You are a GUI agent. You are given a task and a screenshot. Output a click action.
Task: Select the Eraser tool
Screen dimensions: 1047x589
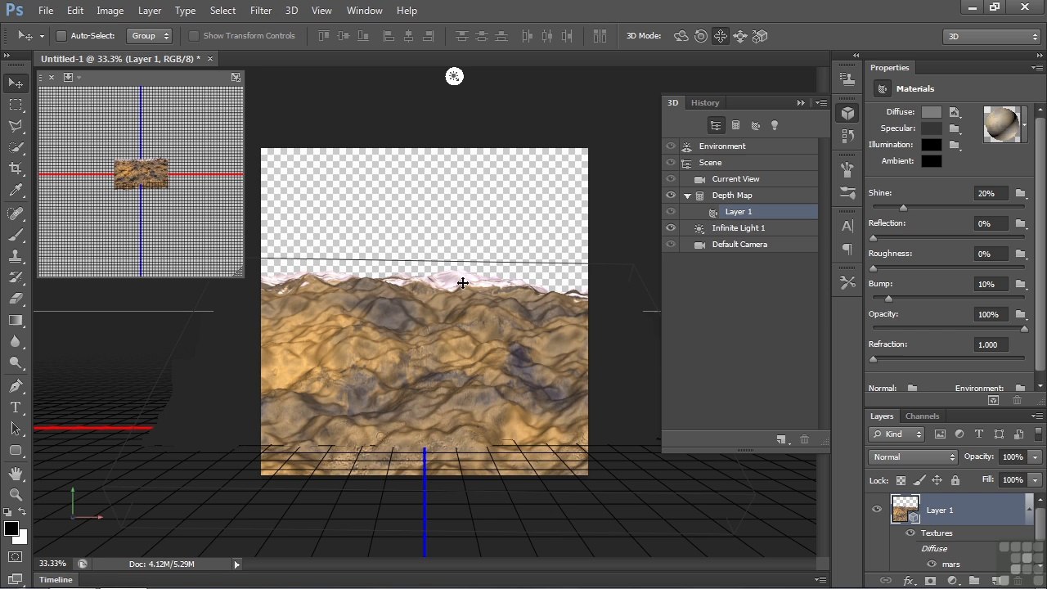[16, 299]
